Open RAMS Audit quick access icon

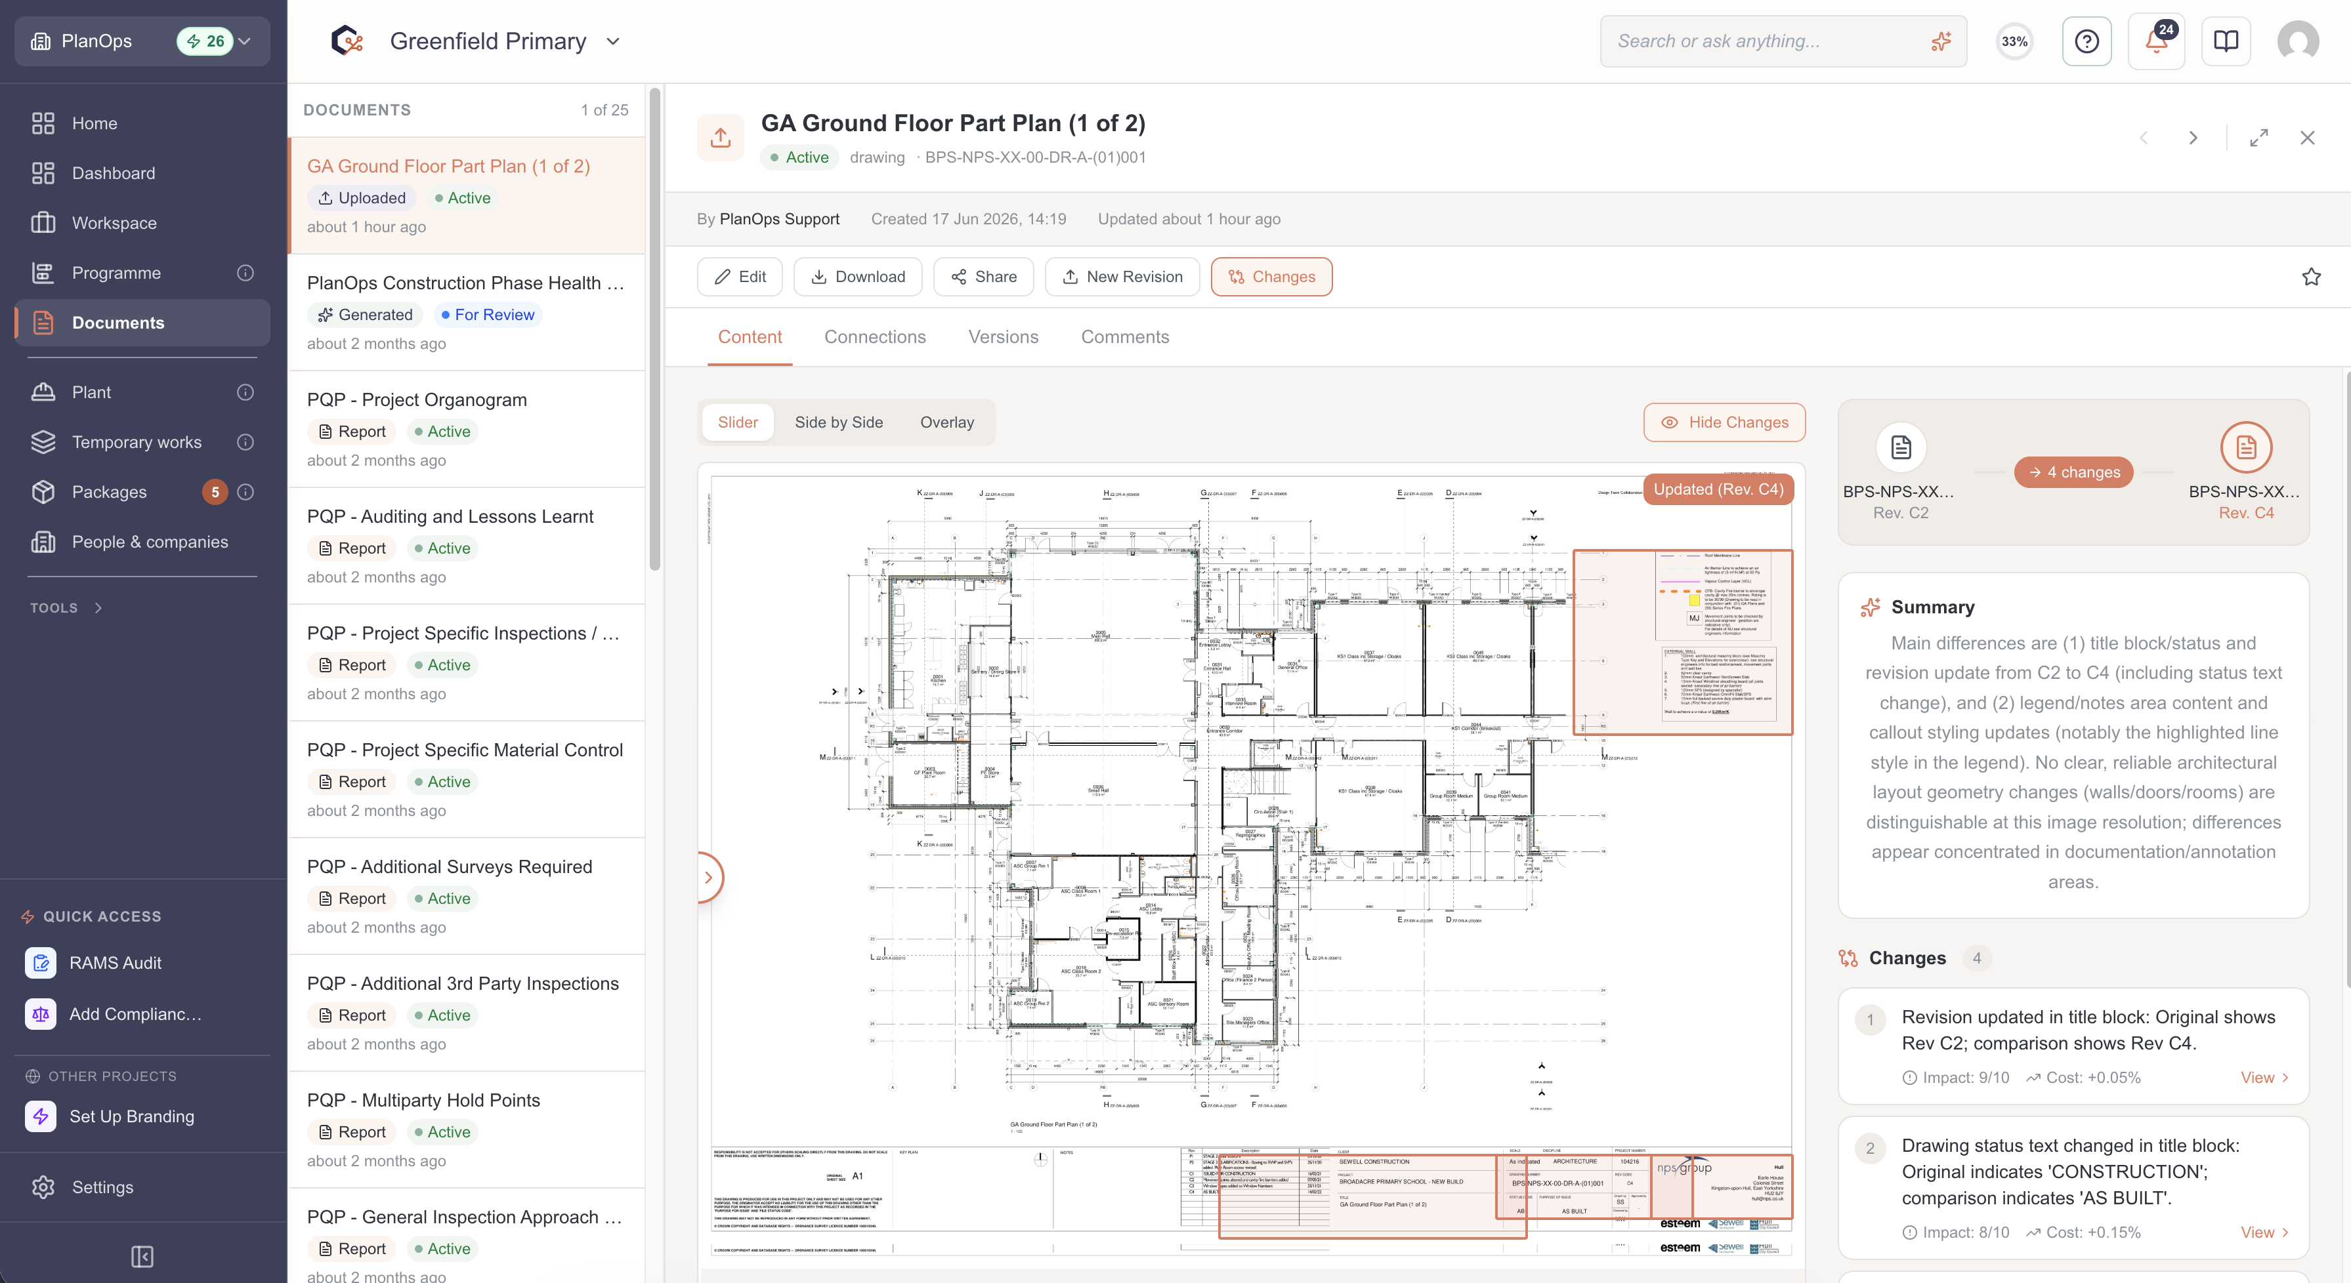tap(40, 963)
